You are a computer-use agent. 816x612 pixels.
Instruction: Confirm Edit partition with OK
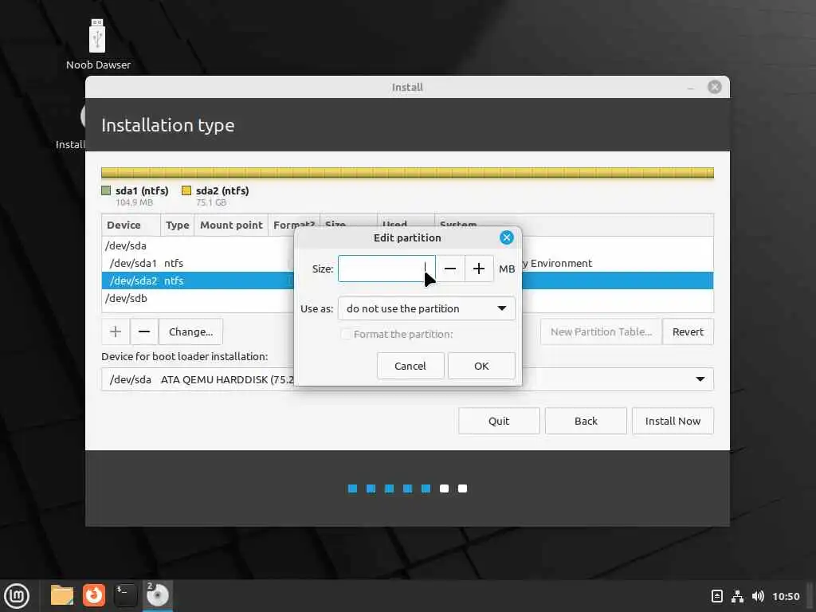tap(481, 366)
